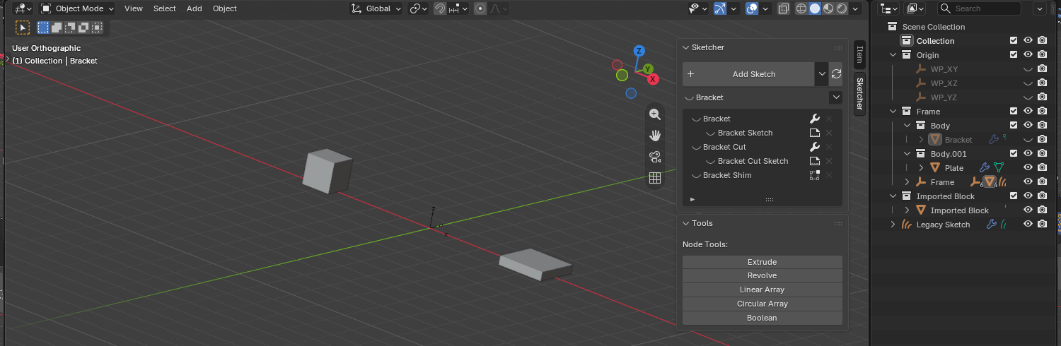Switch to material preview shading
This screenshot has height=346, width=1061.
[828, 8]
